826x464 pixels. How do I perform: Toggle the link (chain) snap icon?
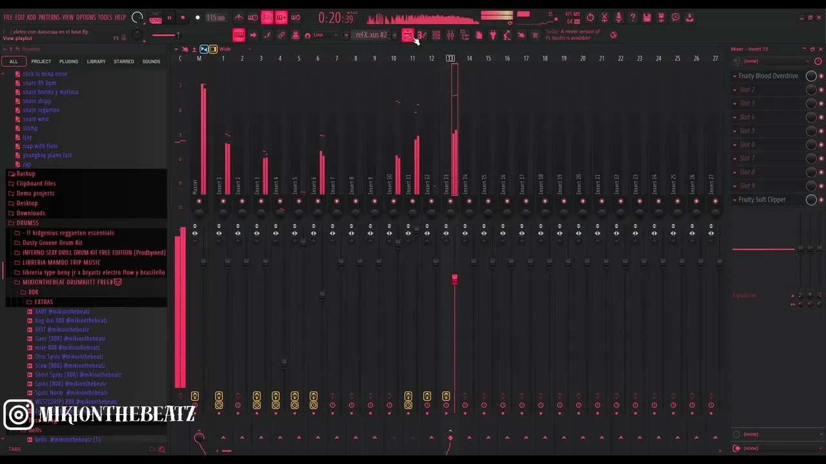click(281, 35)
